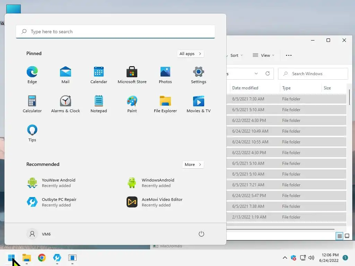Select row dated 6/24/2022 10:55 AM
The image size is (355, 266).
click(286, 142)
